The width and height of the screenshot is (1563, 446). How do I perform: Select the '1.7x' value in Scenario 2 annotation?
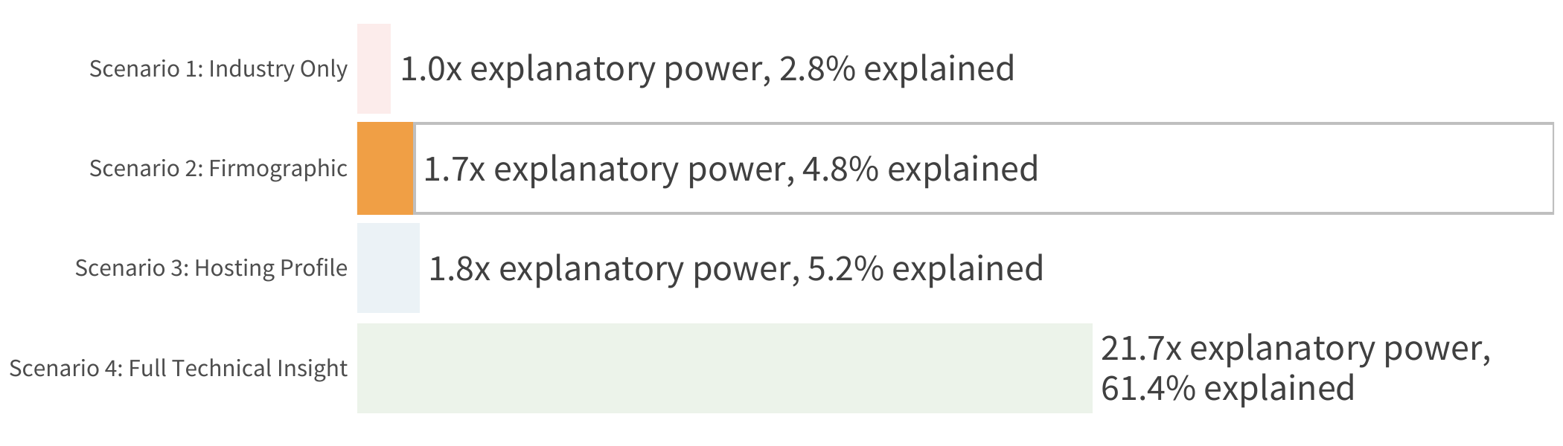454,169
